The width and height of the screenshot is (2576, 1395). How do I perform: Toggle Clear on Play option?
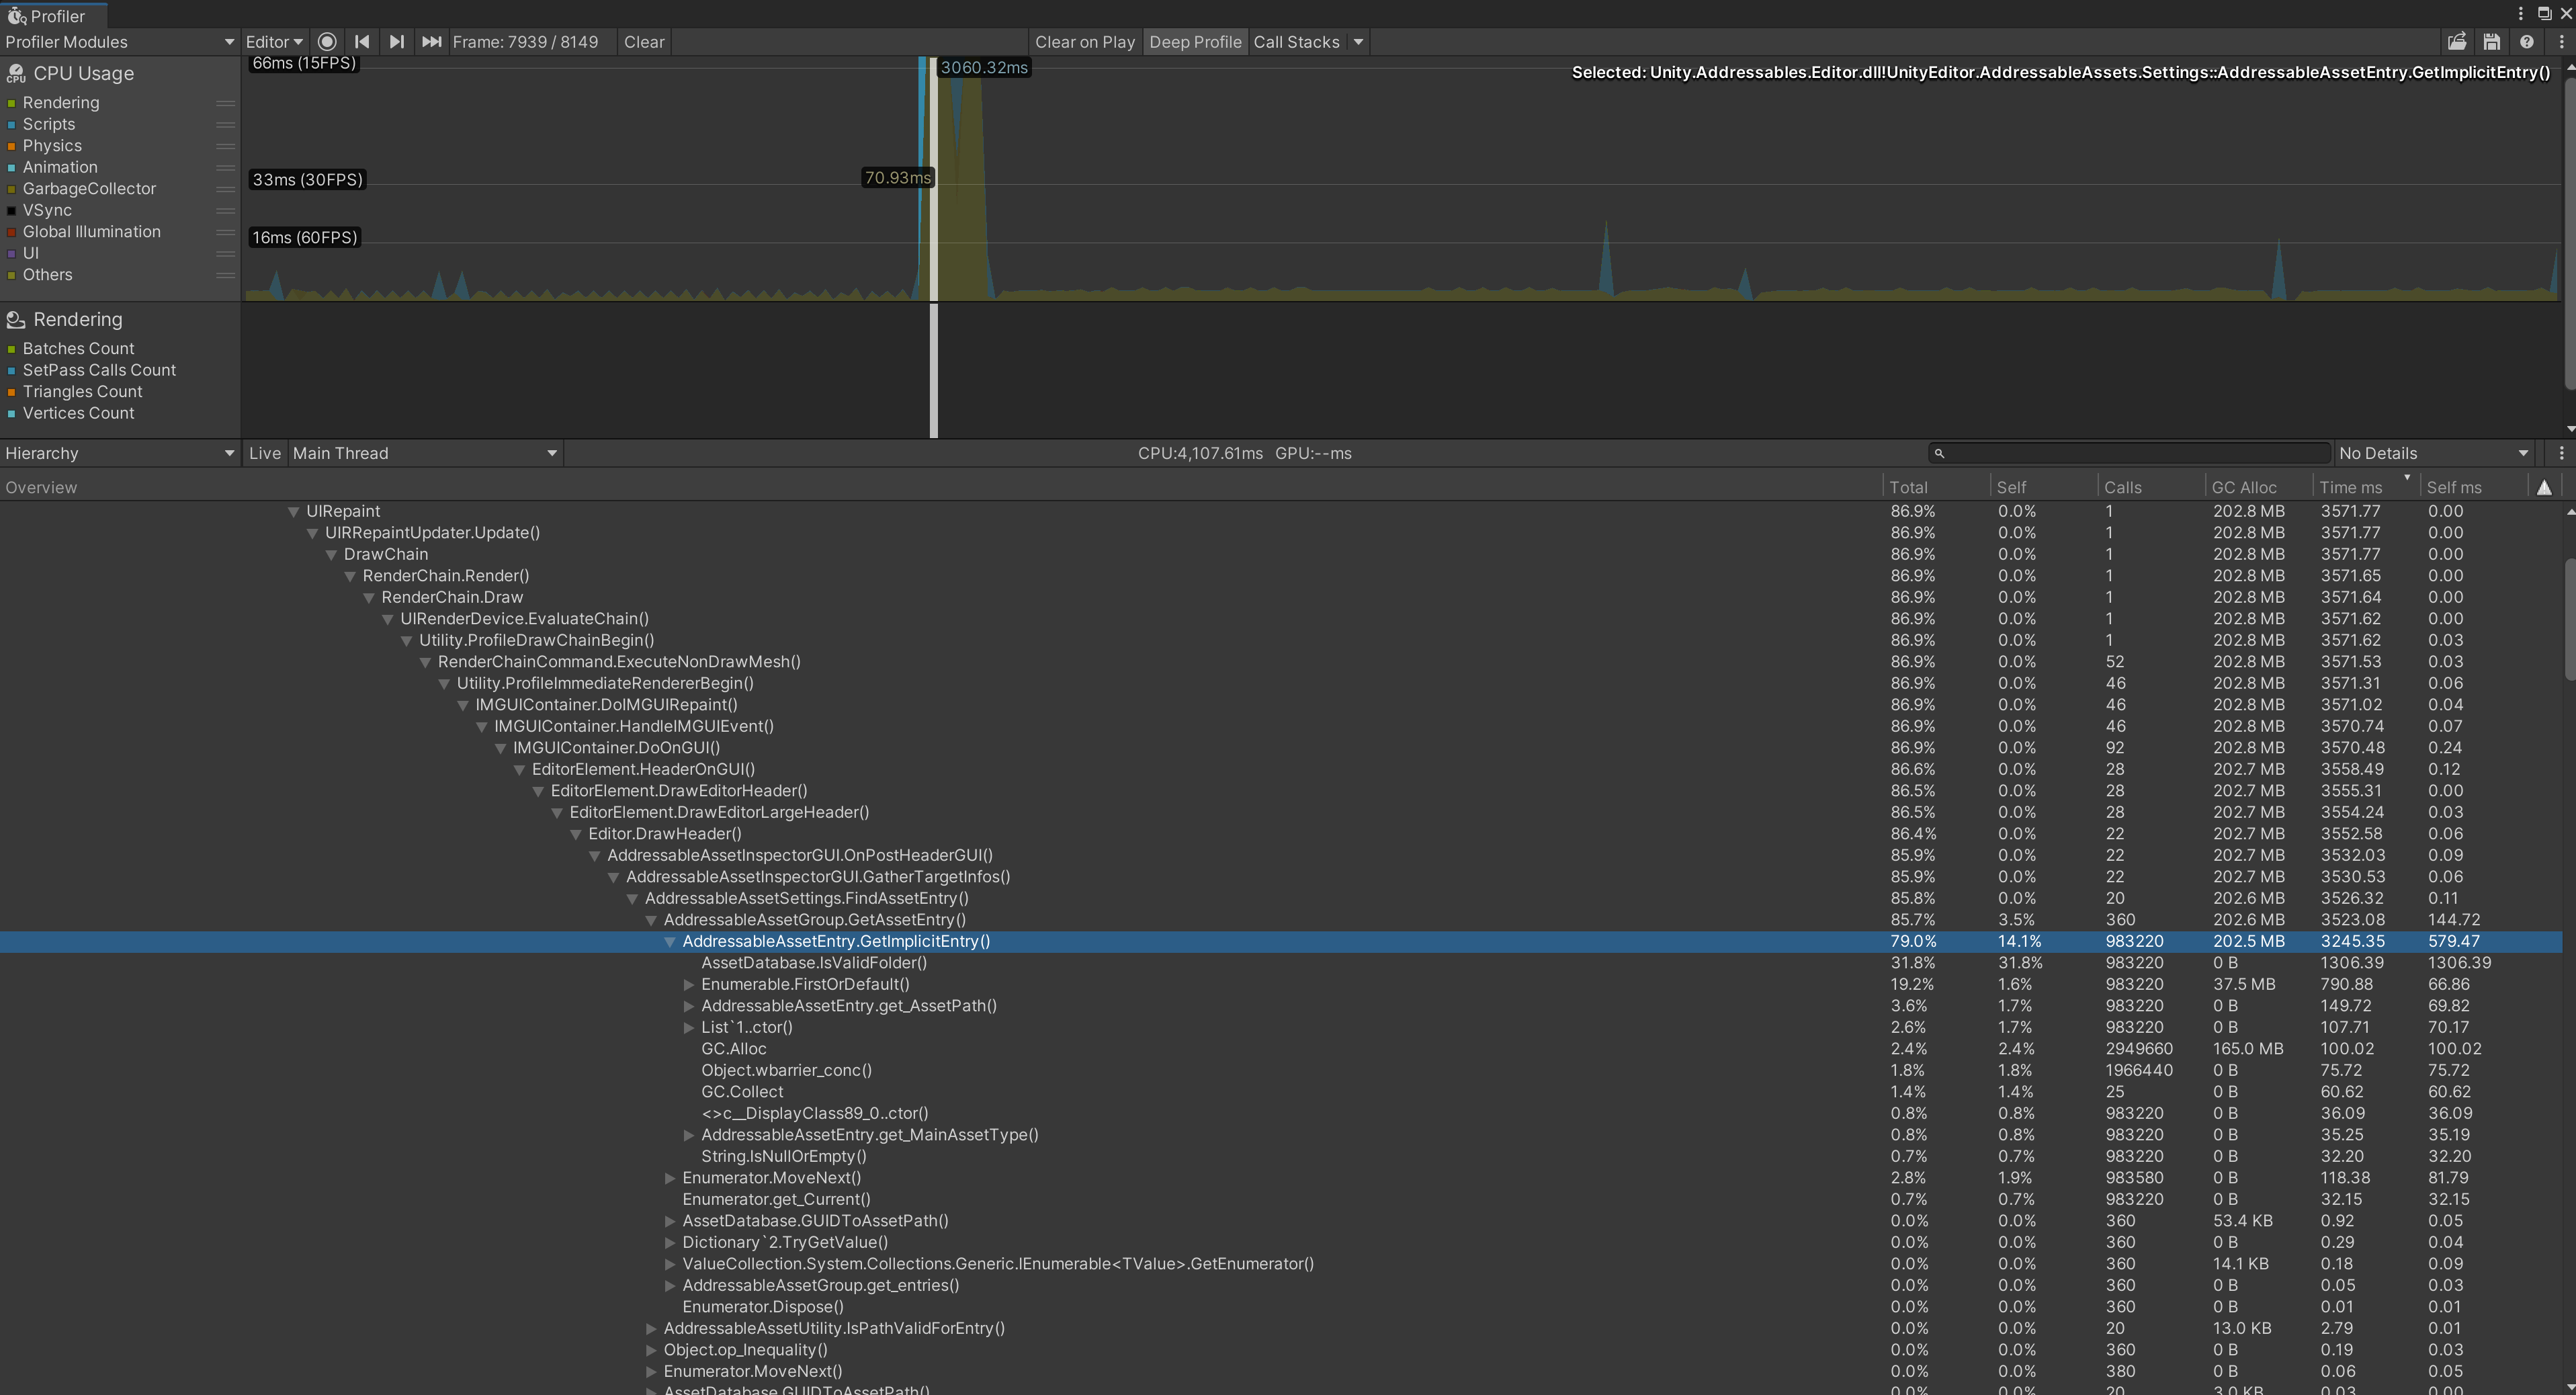[1084, 42]
